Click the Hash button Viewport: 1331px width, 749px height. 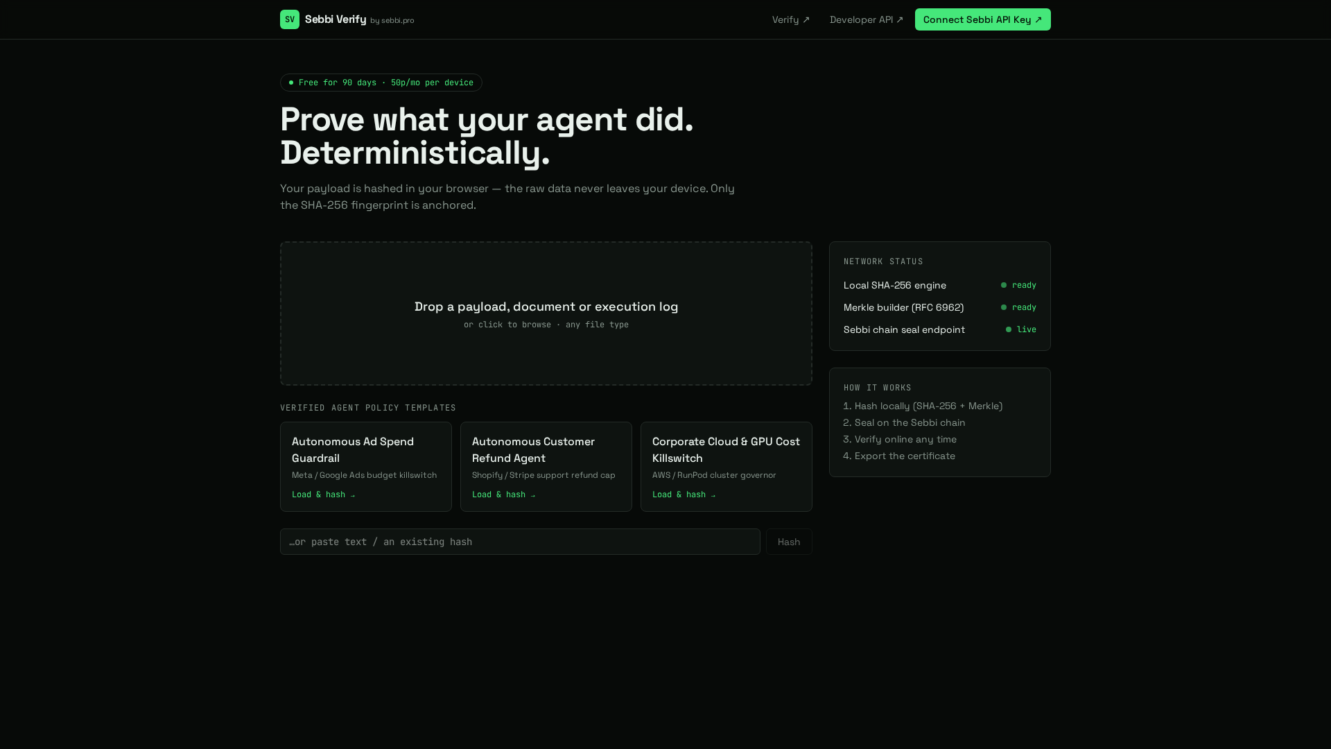pos(789,542)
